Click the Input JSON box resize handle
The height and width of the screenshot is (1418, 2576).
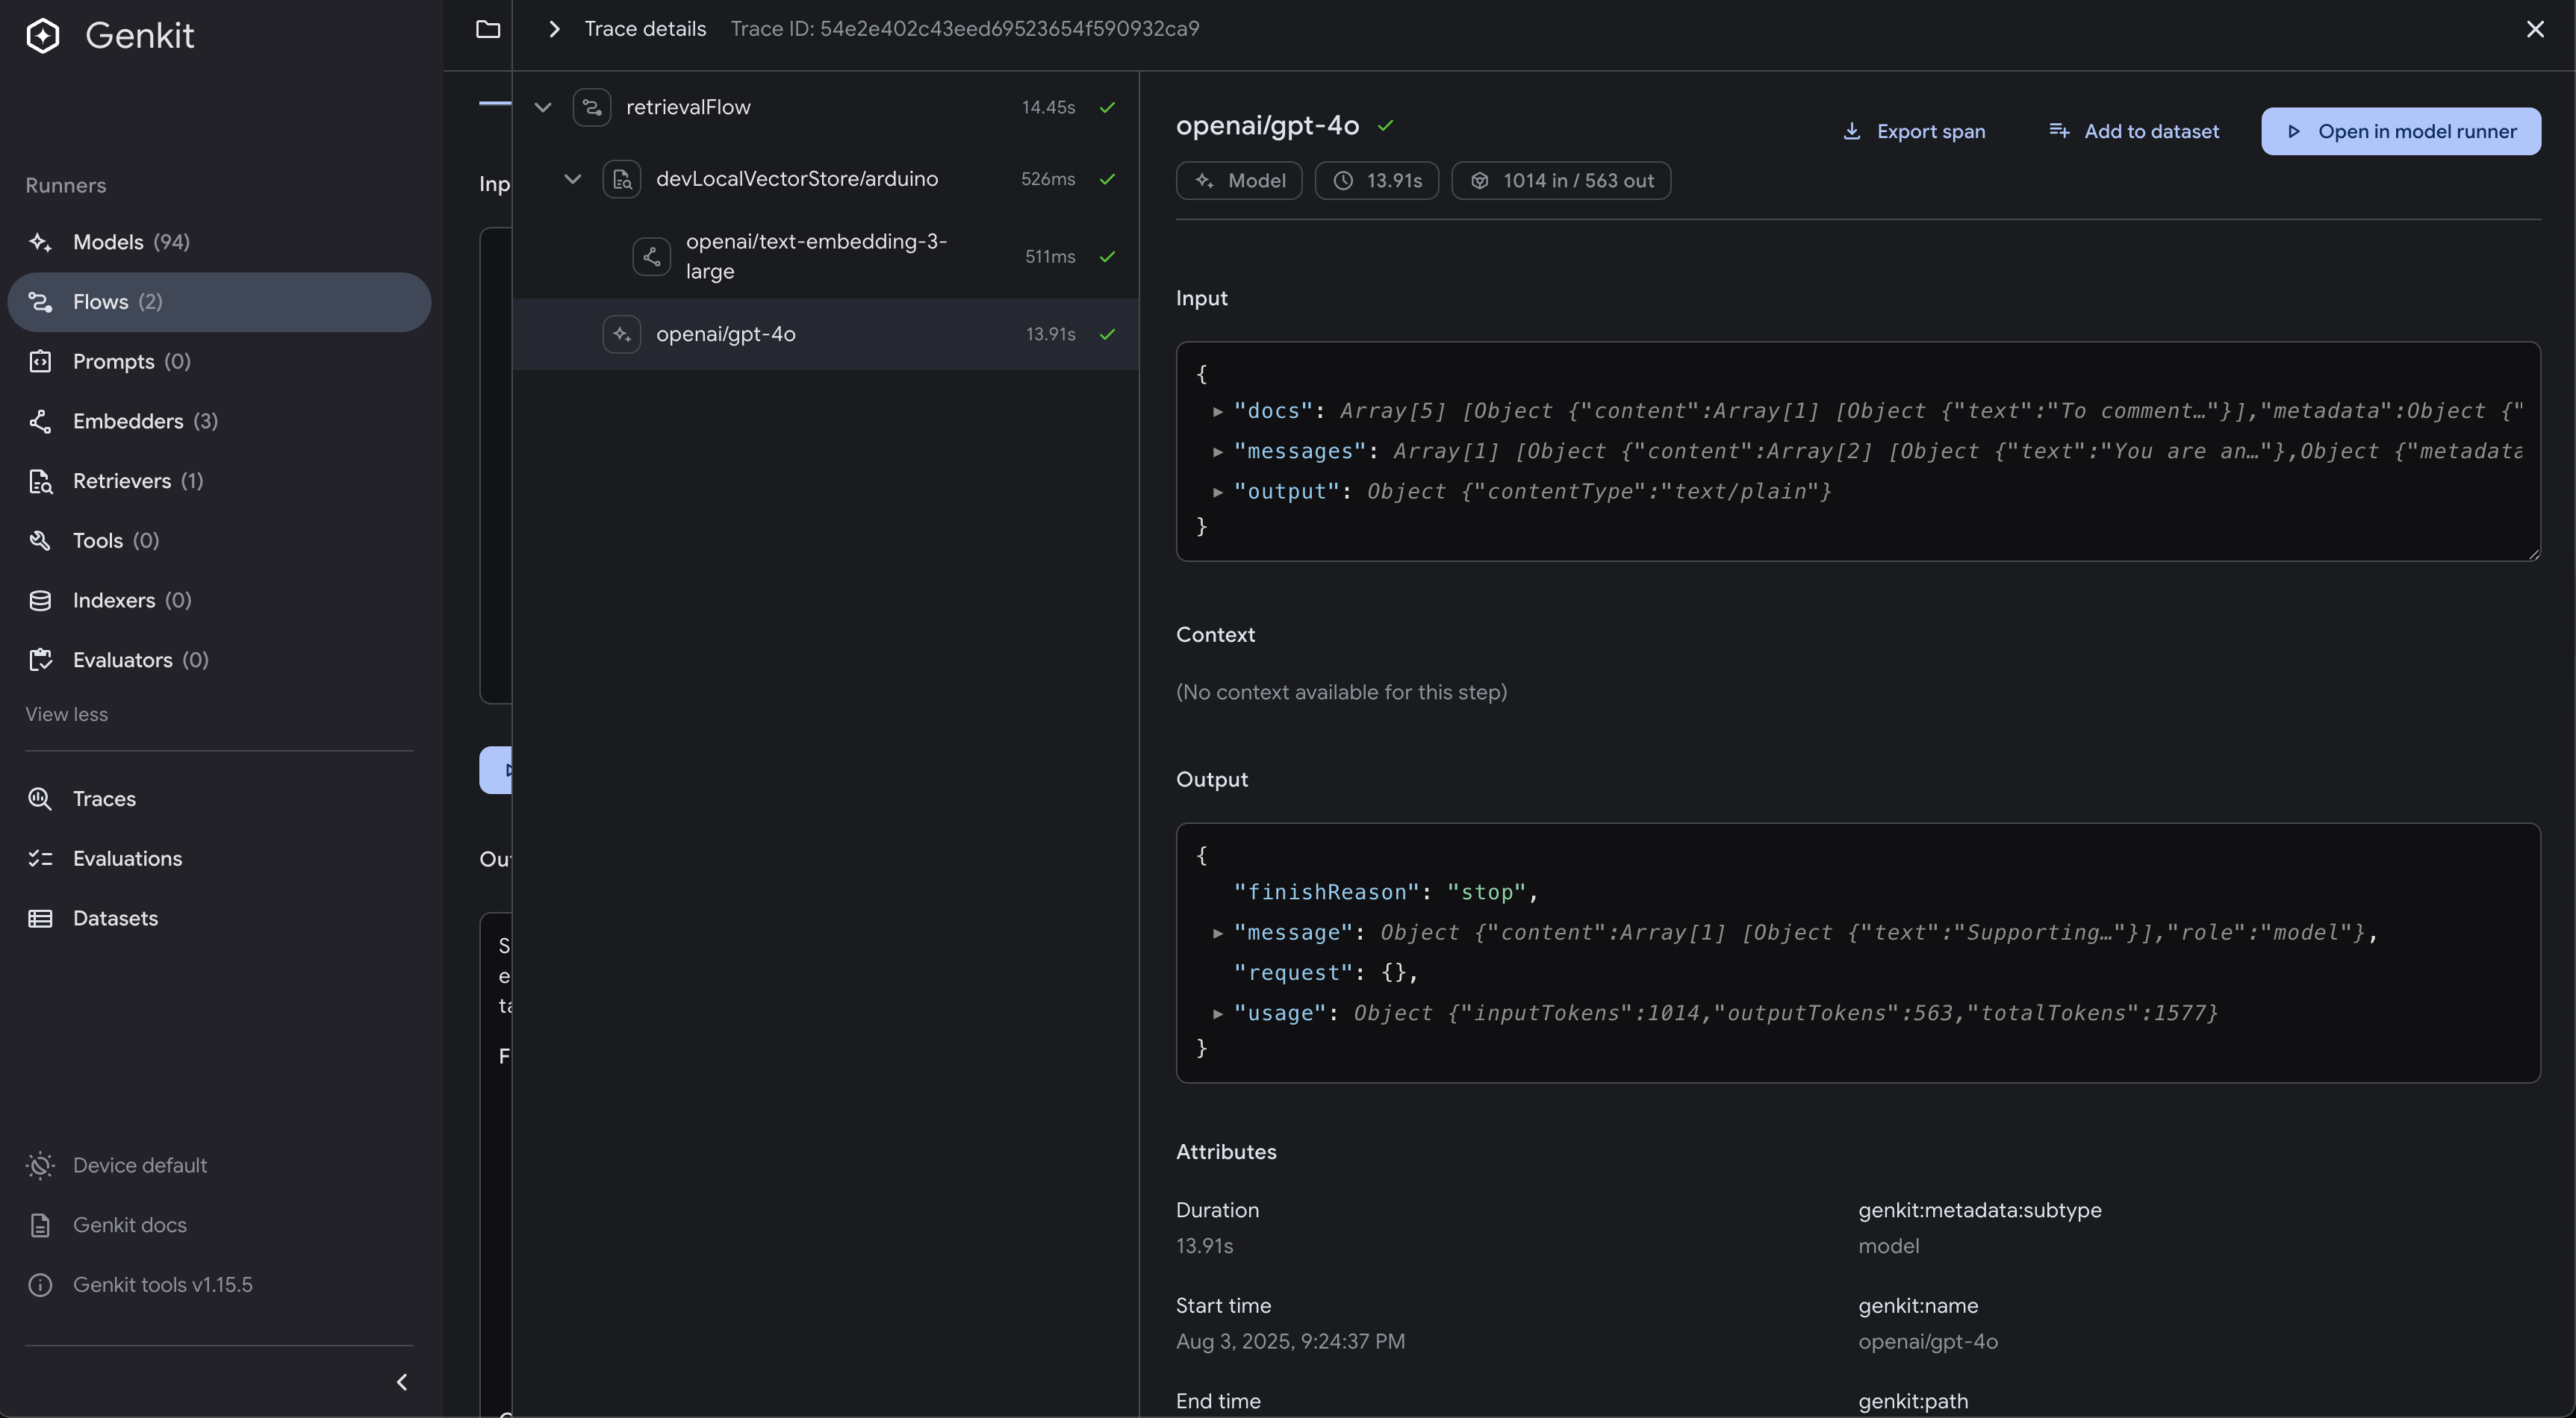(x=2533, y=554)
